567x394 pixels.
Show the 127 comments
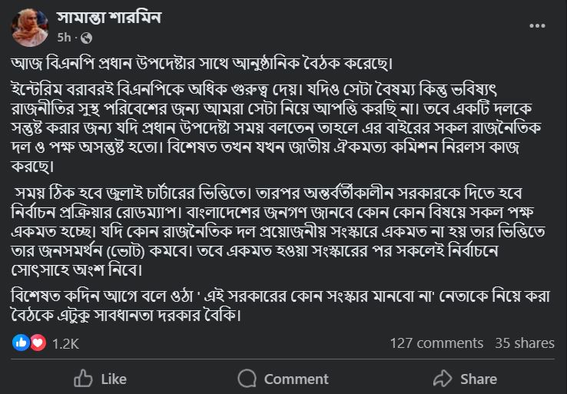(436, 343)
